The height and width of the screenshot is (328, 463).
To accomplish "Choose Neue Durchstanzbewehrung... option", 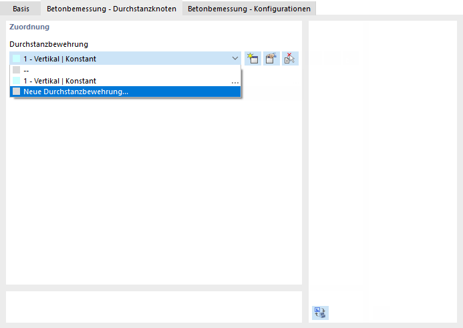I will (125, 92).
